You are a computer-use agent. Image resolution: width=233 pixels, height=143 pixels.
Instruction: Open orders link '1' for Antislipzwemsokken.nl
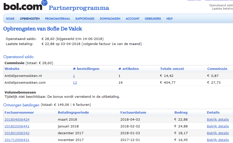74,76
